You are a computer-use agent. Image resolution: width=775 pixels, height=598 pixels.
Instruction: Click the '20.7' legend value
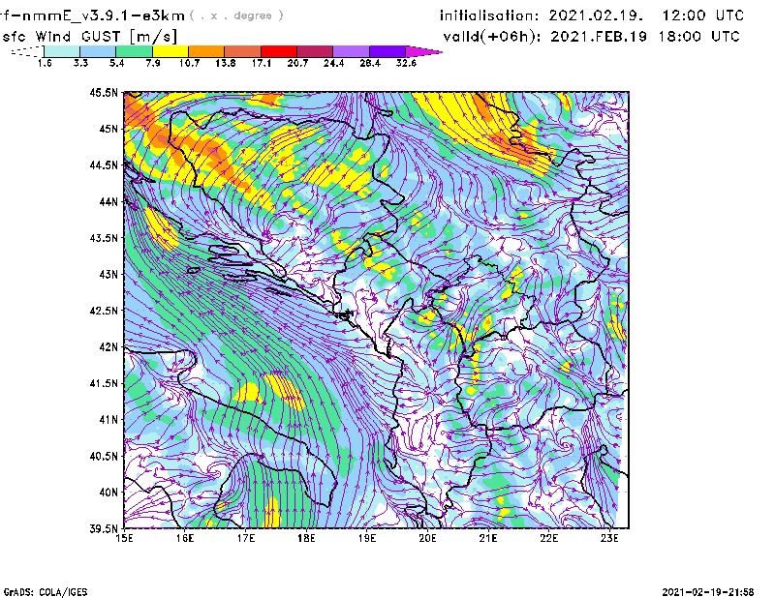pyautogui.click(x=297, y=63)
